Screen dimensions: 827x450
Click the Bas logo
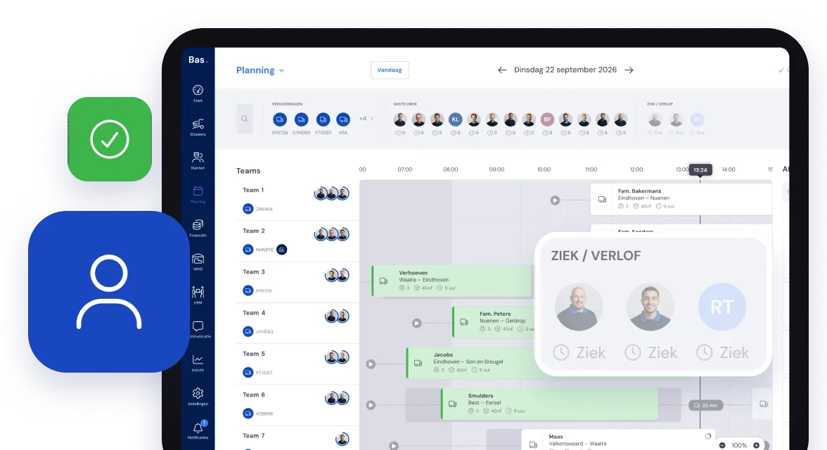[198, 60]
